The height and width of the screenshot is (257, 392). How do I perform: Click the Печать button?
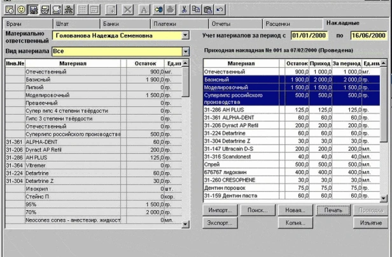point(331,209)
